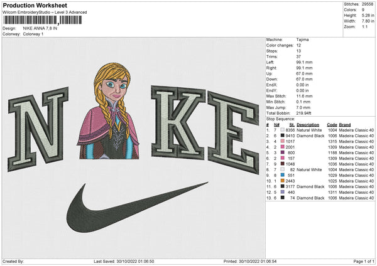The height and width of the screenshot is (266, 377).
Task: Click the black swatch beside 3177 stitches
Action: [x=282, y=186]
